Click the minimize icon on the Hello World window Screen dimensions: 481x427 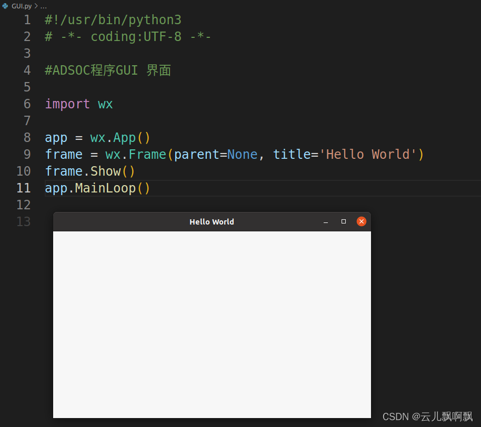(325, 221)
